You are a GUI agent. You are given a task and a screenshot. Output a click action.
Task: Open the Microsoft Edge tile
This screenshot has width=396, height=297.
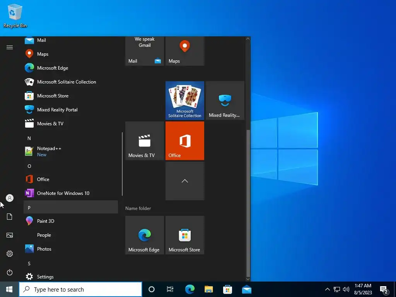145,235
